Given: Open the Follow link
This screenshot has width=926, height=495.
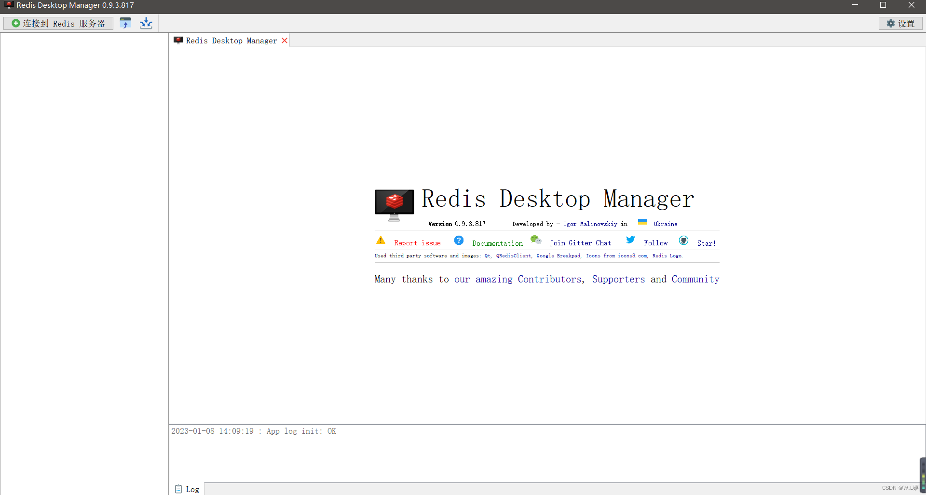Looking at the screenshot, I should pos(655,243).
